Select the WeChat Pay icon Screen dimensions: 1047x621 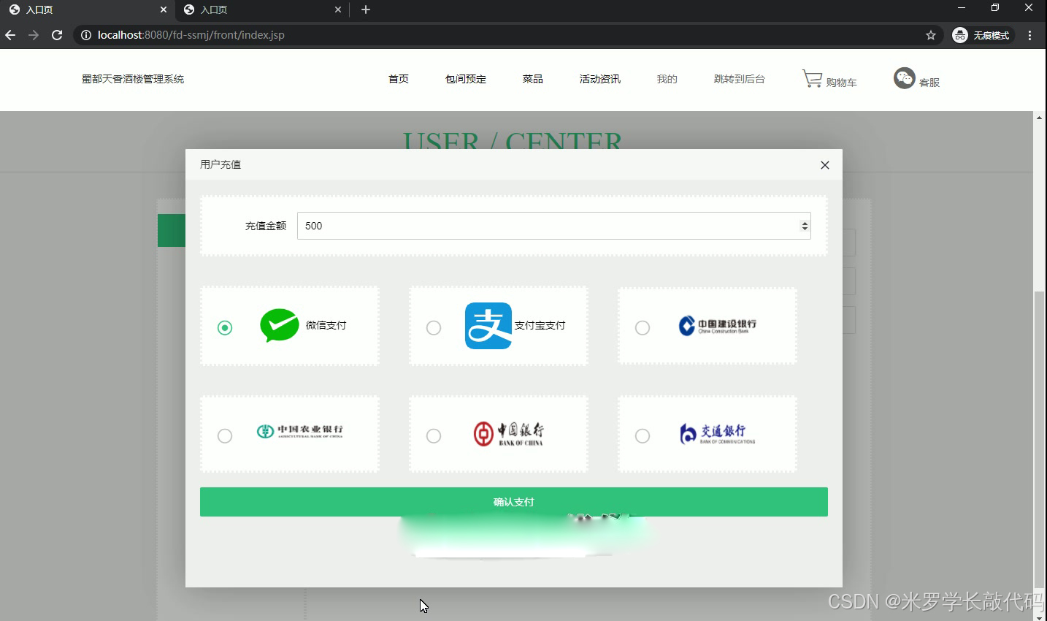pyautogui.click(x=280, y=325)
